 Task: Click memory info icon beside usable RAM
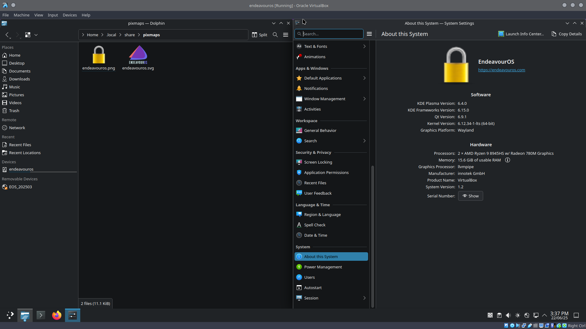(508, 160)
